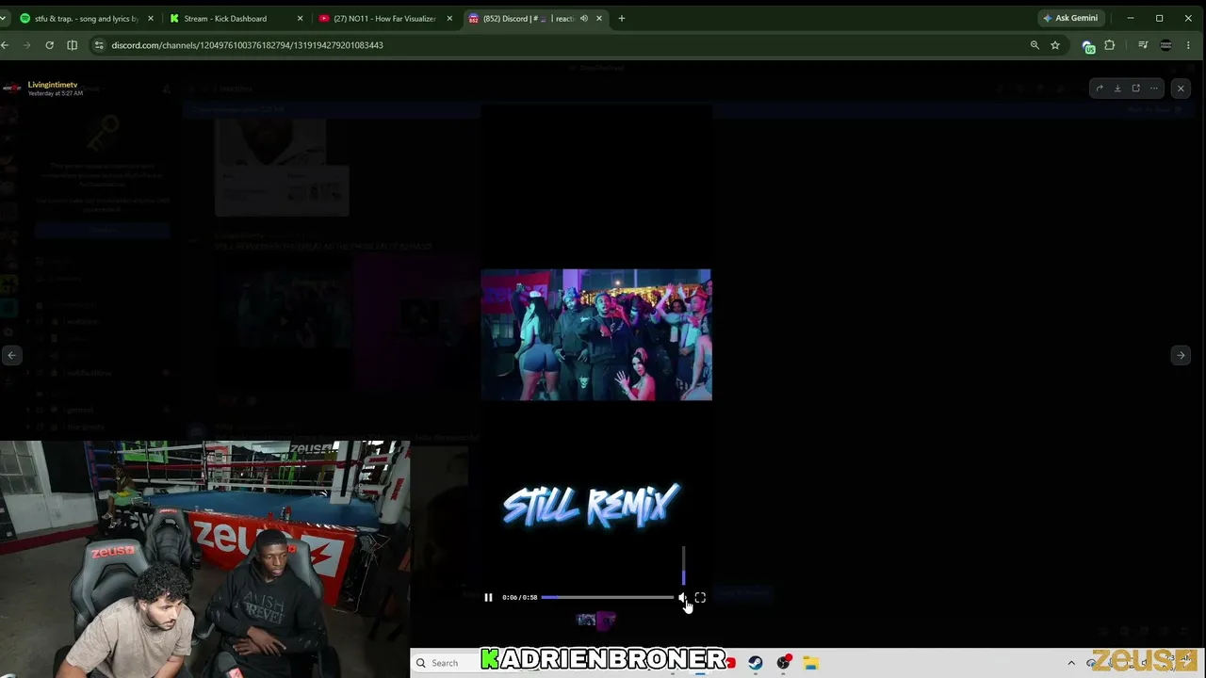Image resolution: width=1206 pixels, height=678 pixels.
Task: Reload the current page
Action: 49,44
